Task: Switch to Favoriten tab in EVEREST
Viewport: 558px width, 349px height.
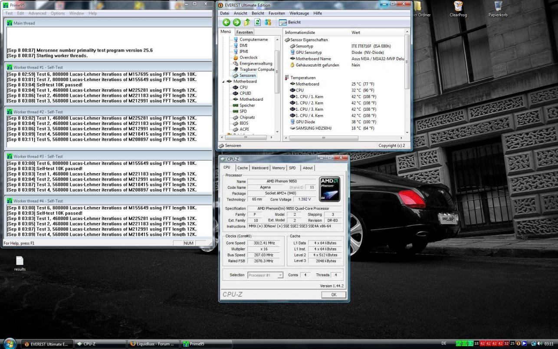Action: pos(244,32)
